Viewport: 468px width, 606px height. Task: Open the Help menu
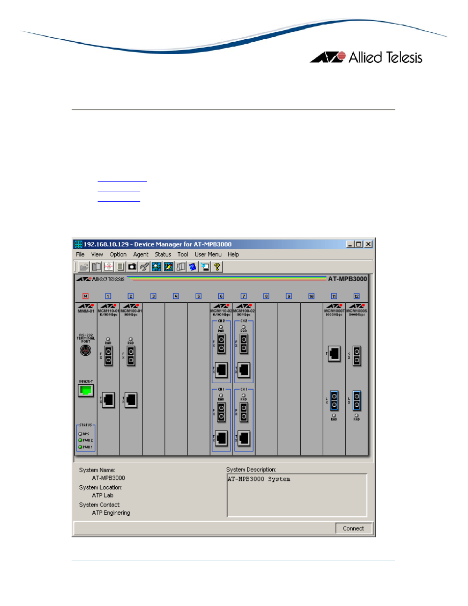pos(233,255)
